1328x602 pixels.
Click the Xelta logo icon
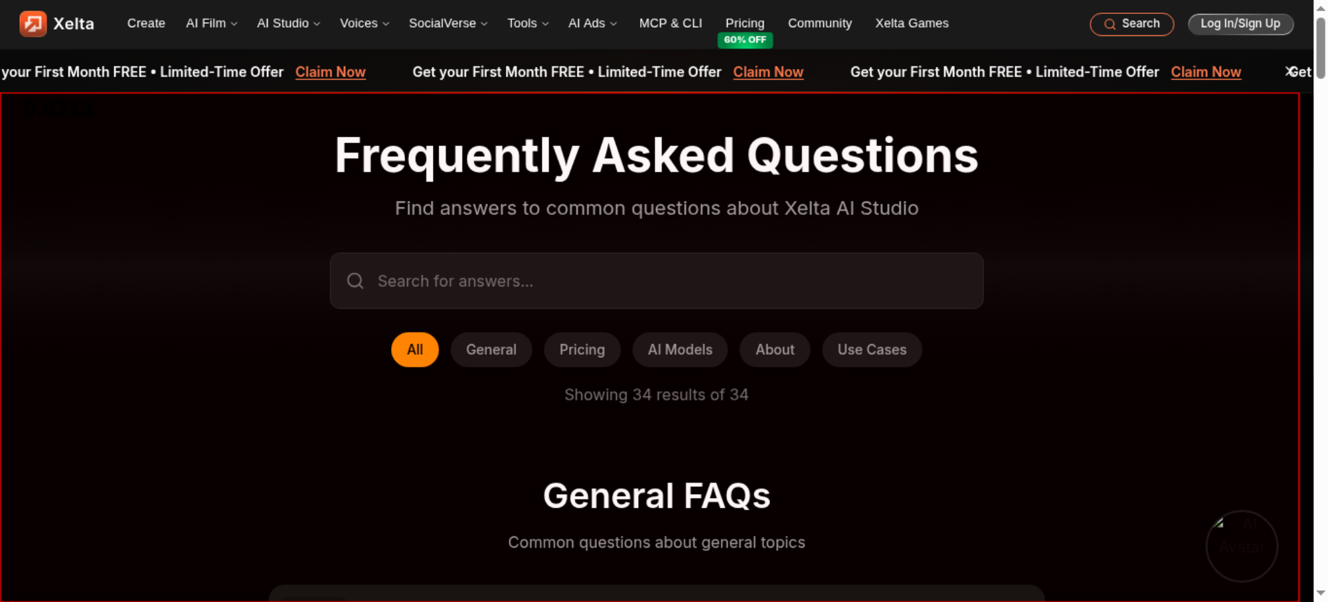click(33, 24)
